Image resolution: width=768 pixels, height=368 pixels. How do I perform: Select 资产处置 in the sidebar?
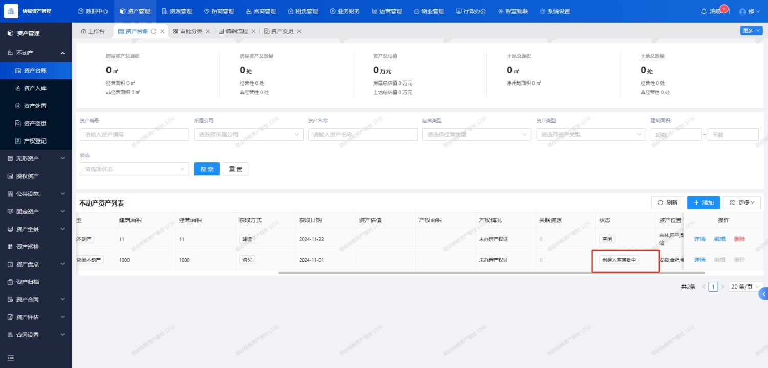(x=36, y=106)
